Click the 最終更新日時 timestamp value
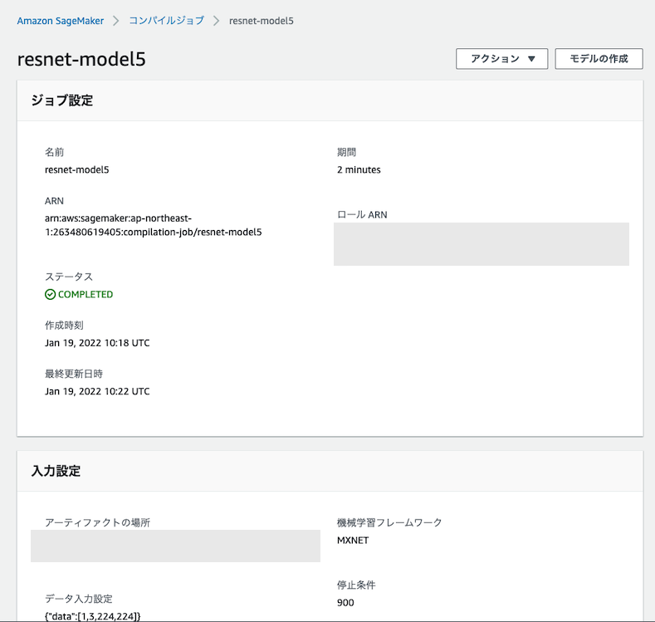The height and width of the screenshot is (622, 655). [x=97, y=391]
